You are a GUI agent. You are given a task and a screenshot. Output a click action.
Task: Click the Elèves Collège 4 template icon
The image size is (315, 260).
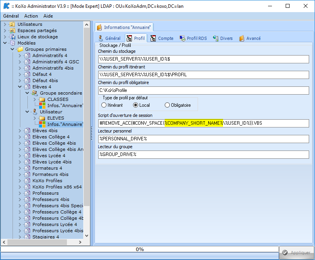(x=27, y=137)
